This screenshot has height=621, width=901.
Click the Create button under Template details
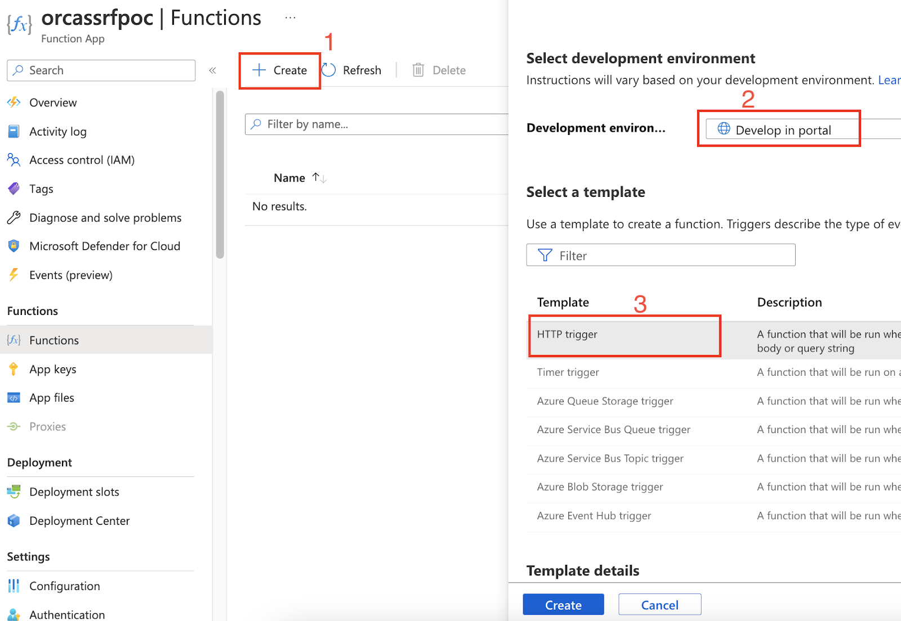tap(563, 604)
